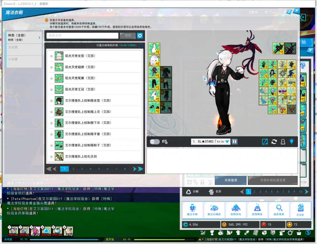This screenshot has height=244, width=317.
Task: Click the black pants equipment slot
Action: pyautogui.click(x=154, y=84)
